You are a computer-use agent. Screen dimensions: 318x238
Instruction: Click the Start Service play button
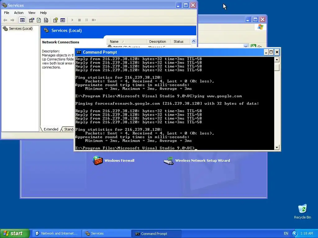pos(72,20)
